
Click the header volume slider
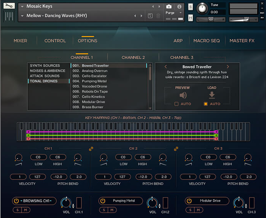(243, 20)
